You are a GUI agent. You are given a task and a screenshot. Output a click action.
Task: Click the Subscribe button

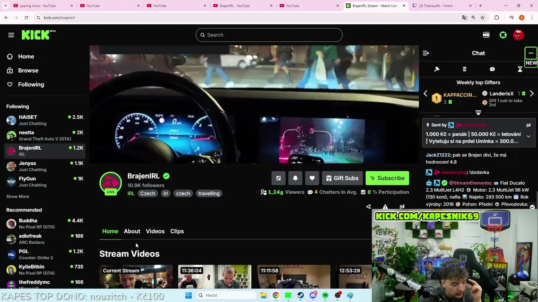point(387,178)
